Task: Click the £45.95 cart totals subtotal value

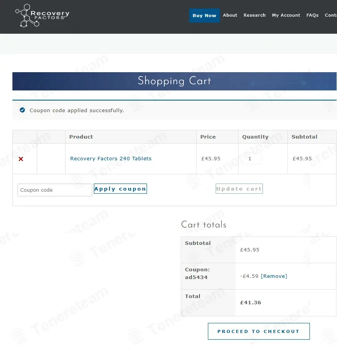Action: 250,250
